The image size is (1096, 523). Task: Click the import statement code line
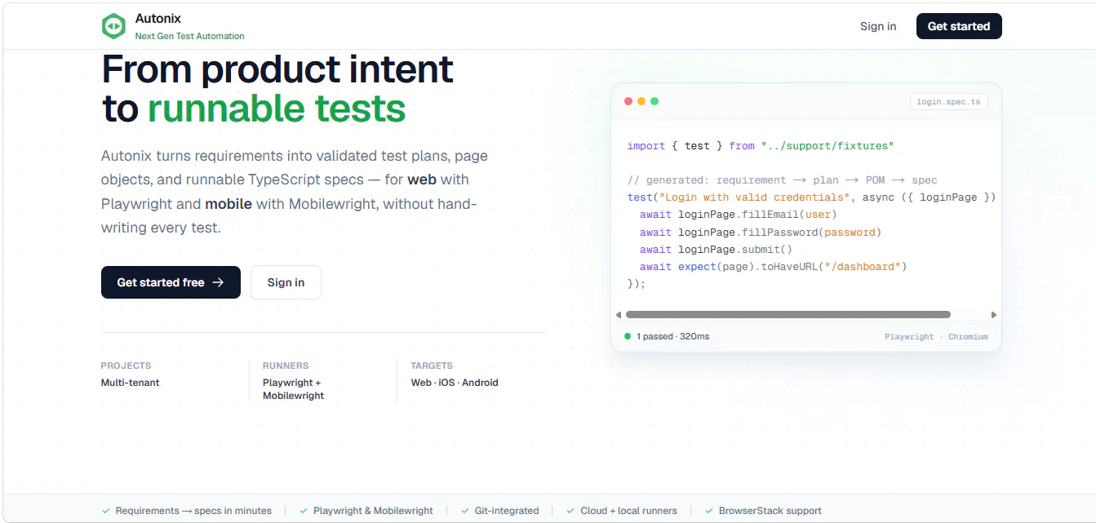tap(761, 146)
